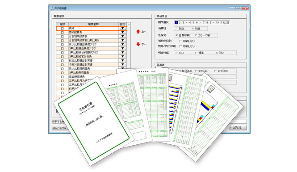
Task: Tick checkbox for 3期比較財務諸表
Action: pyautogui.click(x=62, y=73)
